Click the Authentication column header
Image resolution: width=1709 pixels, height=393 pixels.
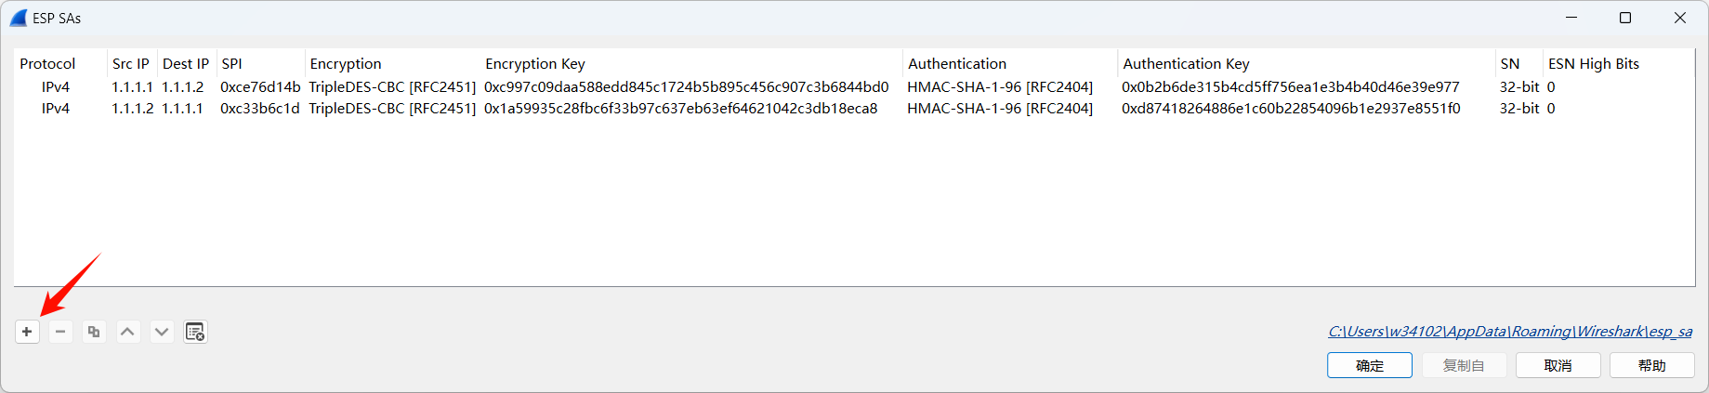[957, 63]
